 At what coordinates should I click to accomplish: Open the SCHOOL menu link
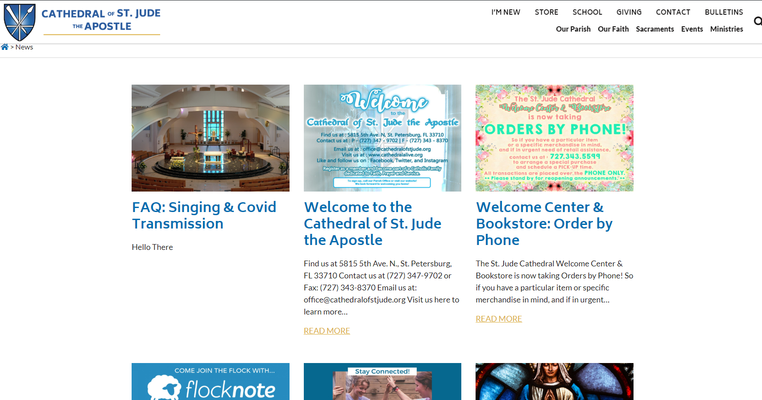587,12
